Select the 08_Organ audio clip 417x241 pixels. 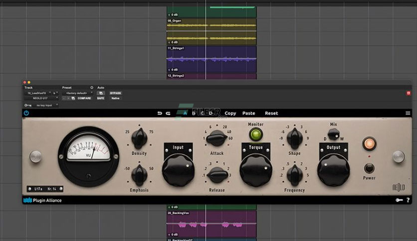(x=211, y=31)
